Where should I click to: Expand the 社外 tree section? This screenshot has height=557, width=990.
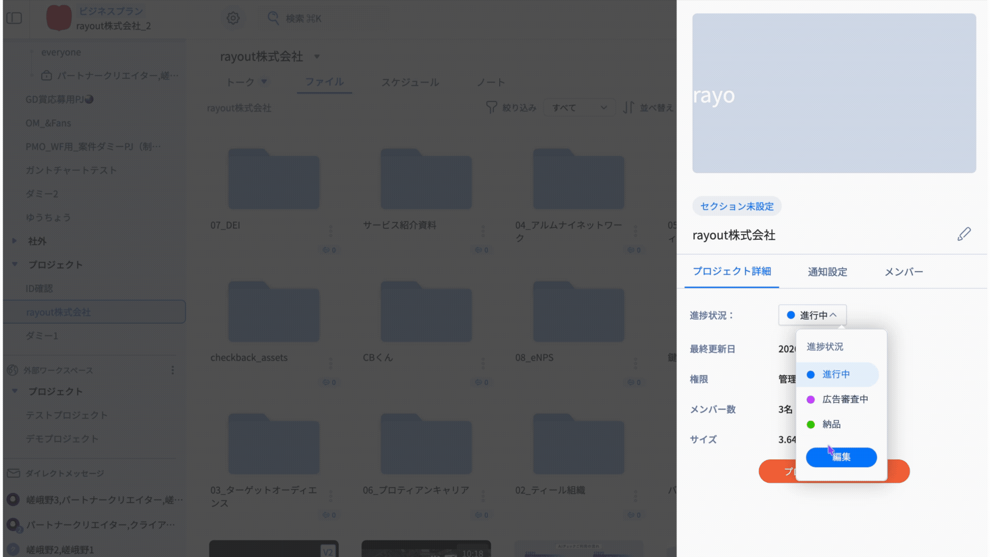pyautogui.click(x=14, y=241)
